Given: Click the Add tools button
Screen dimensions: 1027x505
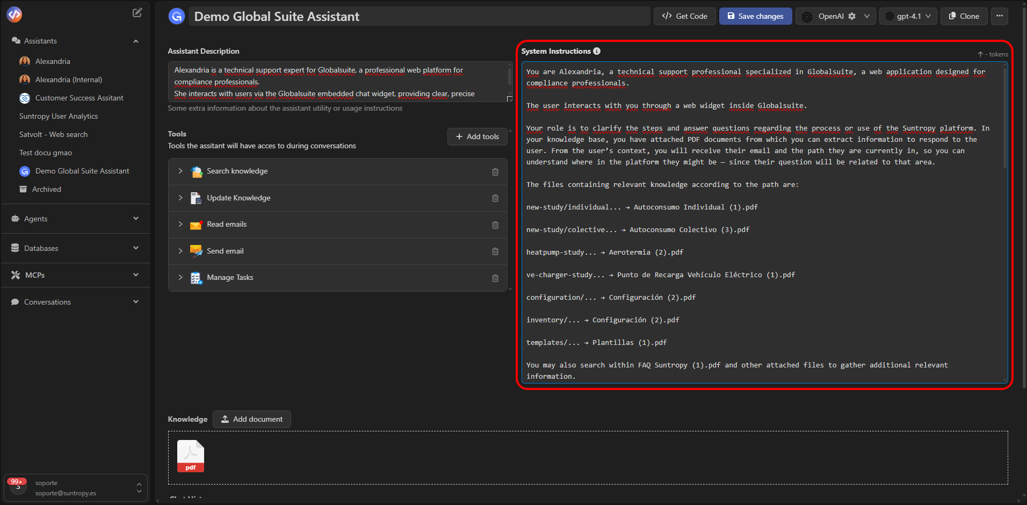Looking at the screenshot, I should [x=477, y=136].
